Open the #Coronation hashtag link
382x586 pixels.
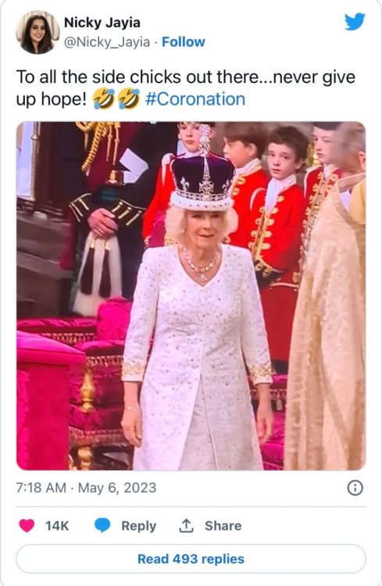(x=195, y=99)
